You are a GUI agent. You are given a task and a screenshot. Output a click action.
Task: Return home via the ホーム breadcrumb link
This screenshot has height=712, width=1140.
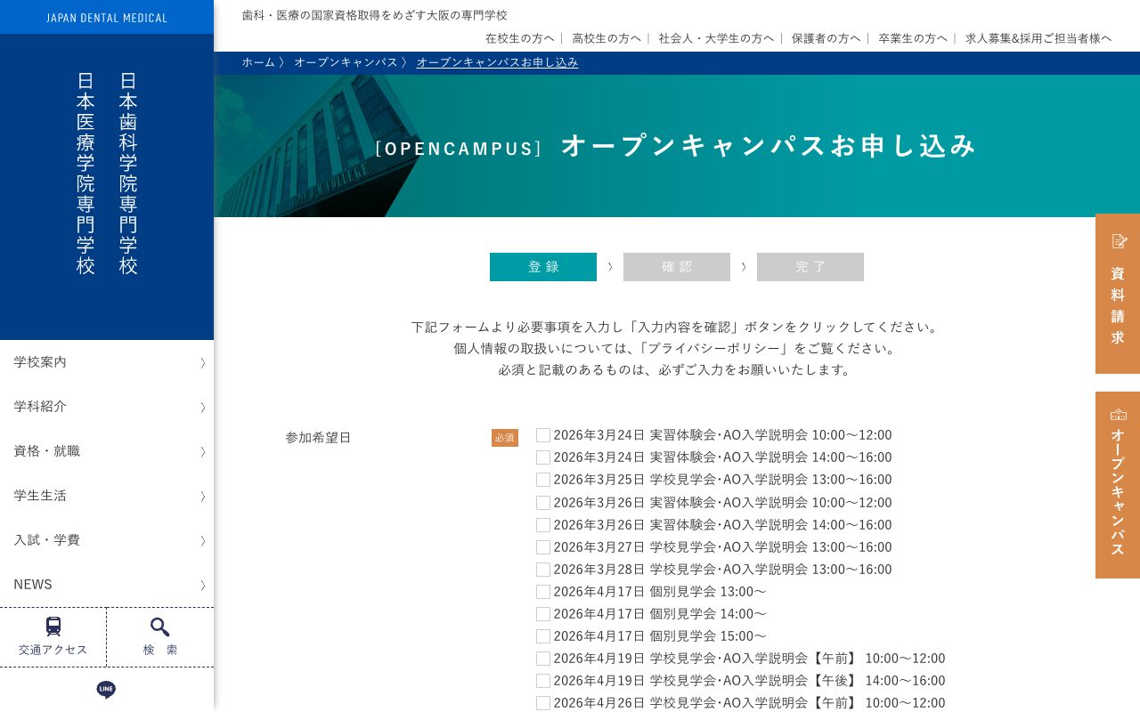coord(258,62)
